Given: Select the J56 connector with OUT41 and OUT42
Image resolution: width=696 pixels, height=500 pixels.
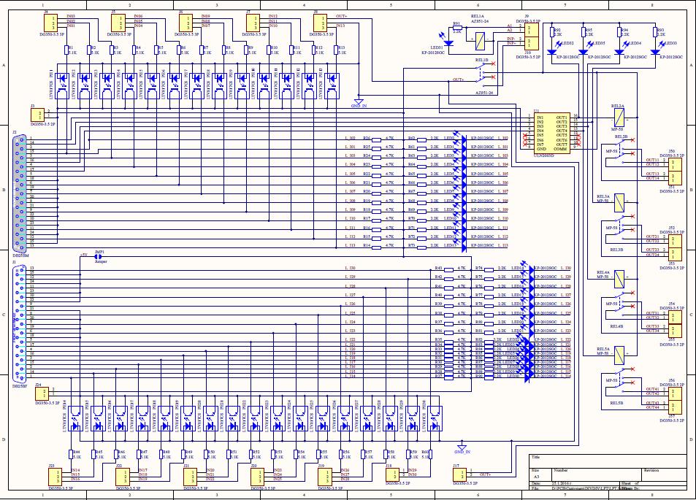Looking at the screenshot, I should [675, 393].
